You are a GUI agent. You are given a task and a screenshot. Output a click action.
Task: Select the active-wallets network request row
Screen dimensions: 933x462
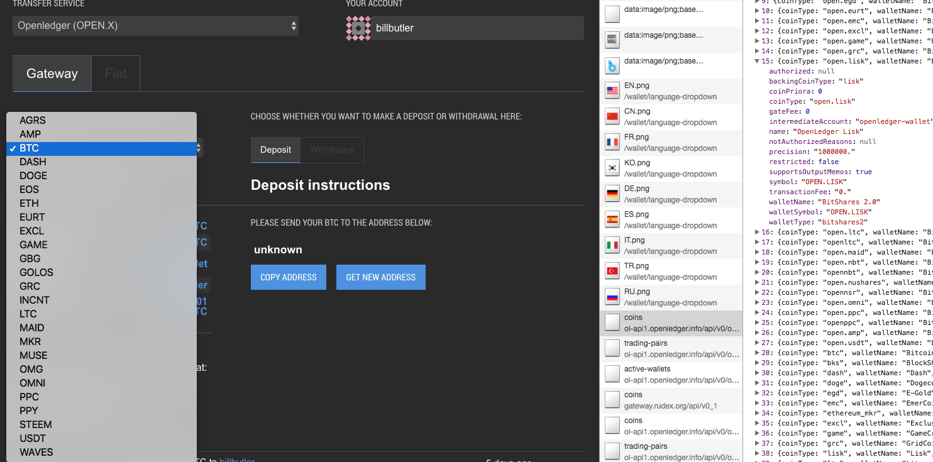(x=671, y=375)
